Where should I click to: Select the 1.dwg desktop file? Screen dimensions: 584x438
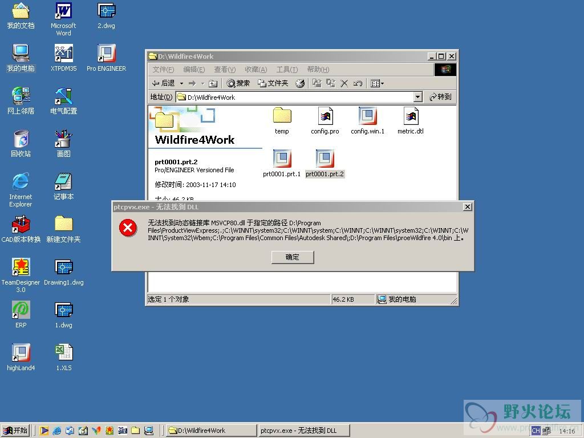tap(64, 314)
